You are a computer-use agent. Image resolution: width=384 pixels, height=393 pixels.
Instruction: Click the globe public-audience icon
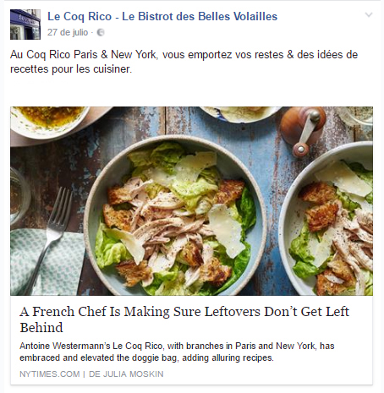(101, 33)
